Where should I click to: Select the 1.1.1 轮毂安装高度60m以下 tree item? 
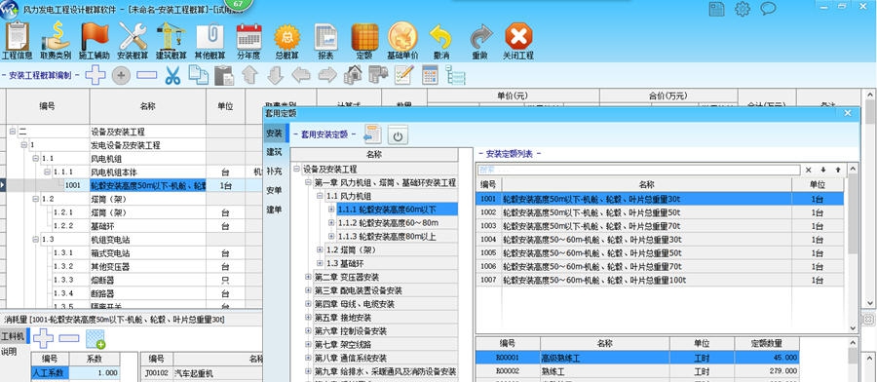[x=398, y=210]
